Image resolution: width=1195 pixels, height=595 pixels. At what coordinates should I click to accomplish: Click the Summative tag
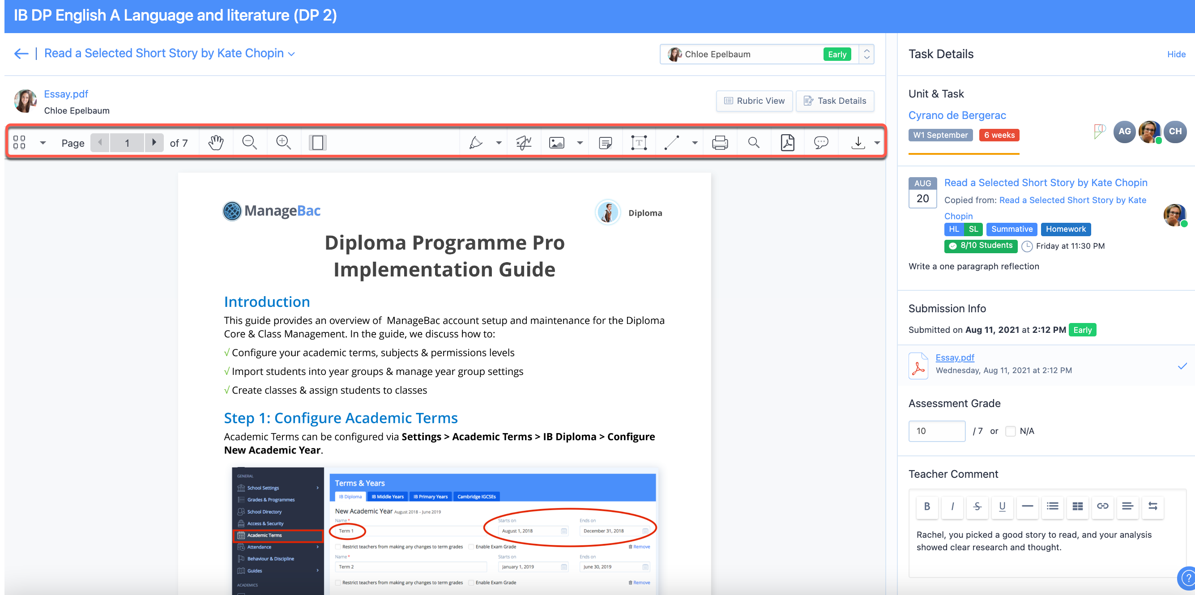[x=1011, y=229]
